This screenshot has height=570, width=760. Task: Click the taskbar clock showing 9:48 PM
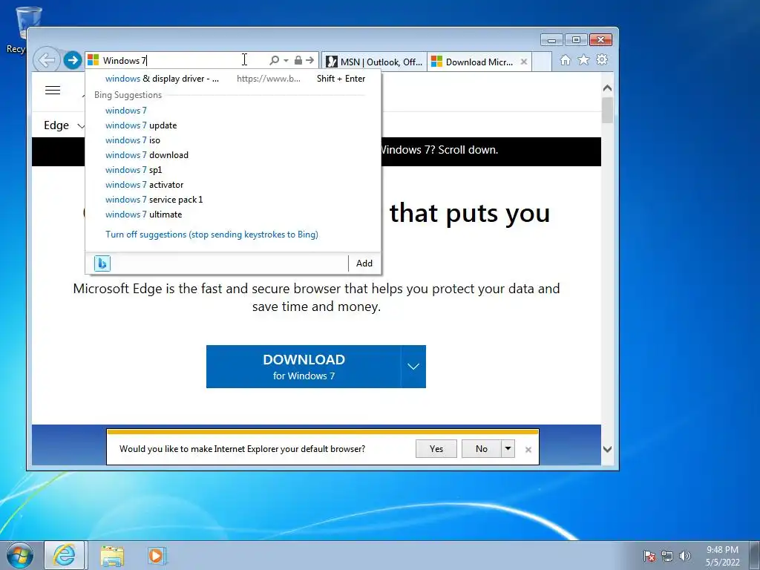tap(723, 556)
